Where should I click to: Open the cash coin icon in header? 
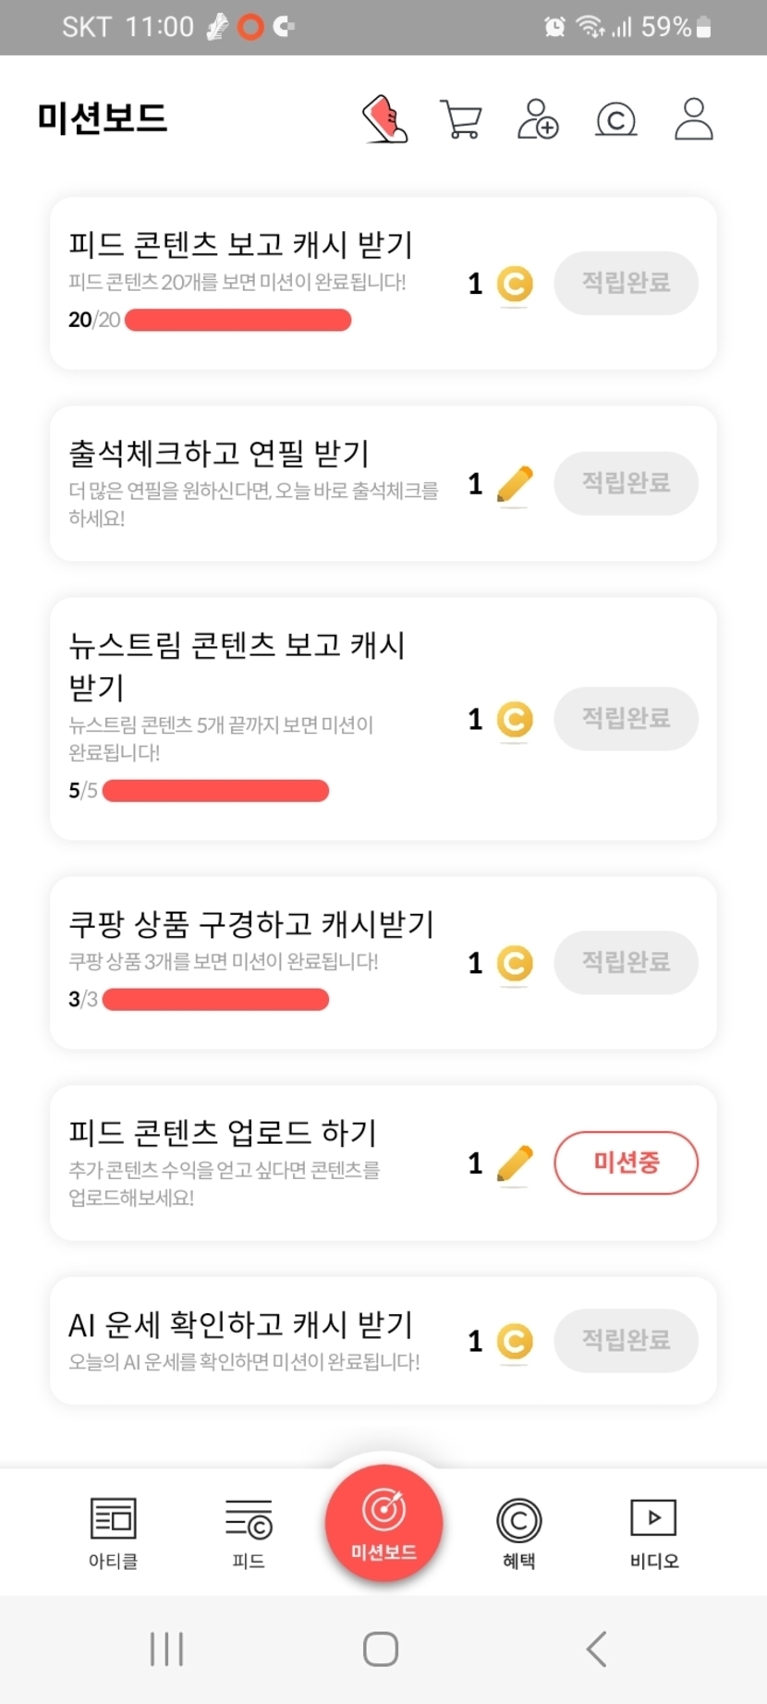pos(616,119)
